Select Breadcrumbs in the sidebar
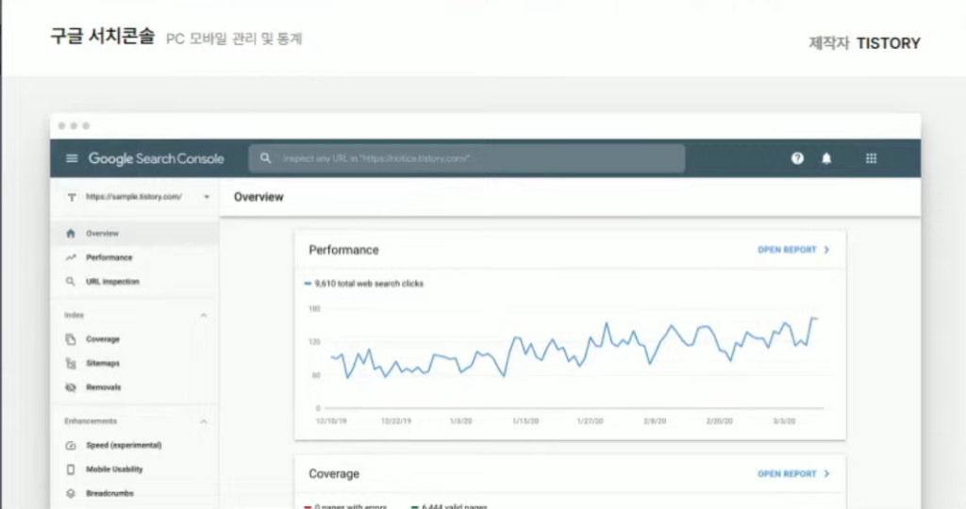Image resolution: width=966 pixels, height=509 pixels. [109, 494]
